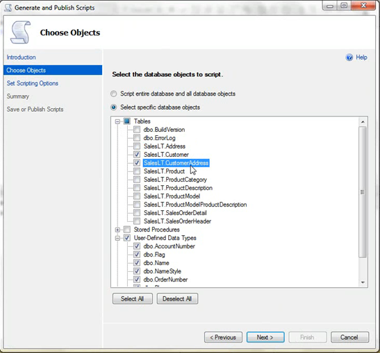The image size is (380, 353).
Task: Click the Next button
Action: (265, 337)
